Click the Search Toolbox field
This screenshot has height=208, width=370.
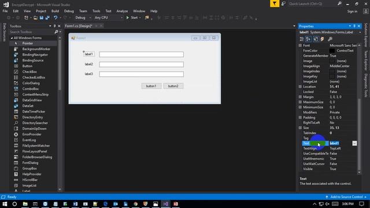tap(32, 32)
